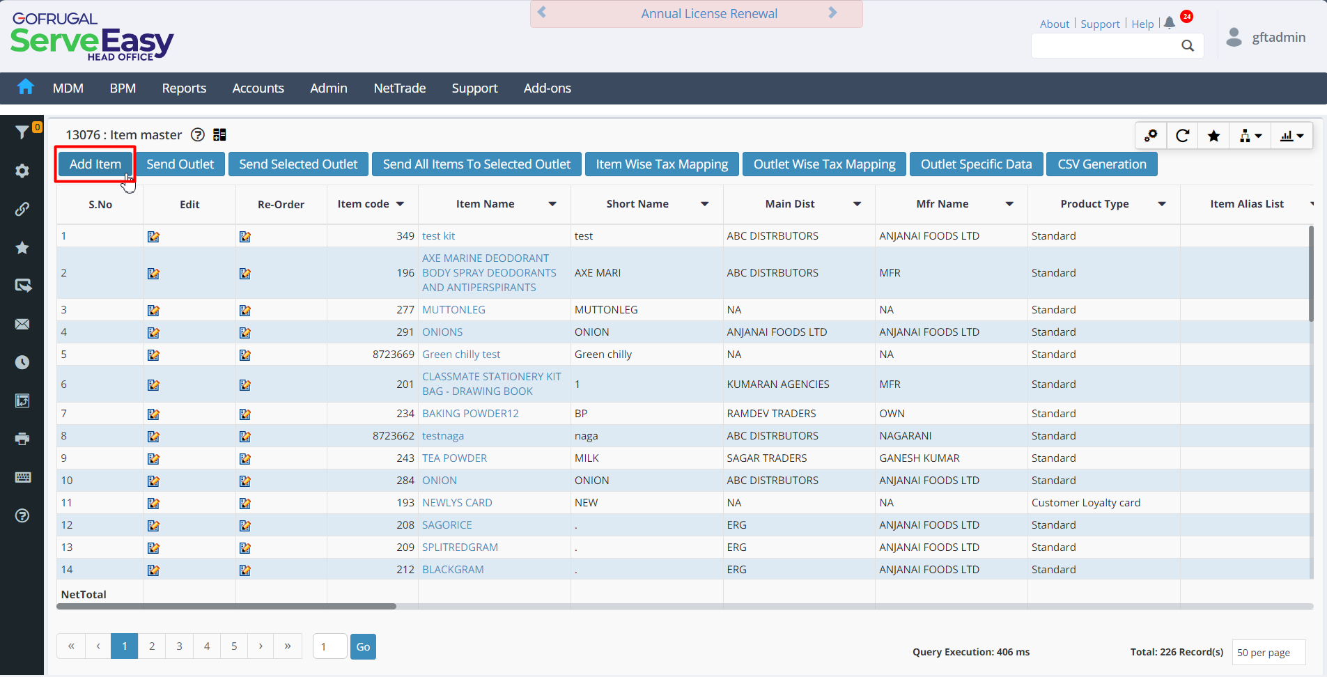Open the NetTrade menu

(399, 88)
